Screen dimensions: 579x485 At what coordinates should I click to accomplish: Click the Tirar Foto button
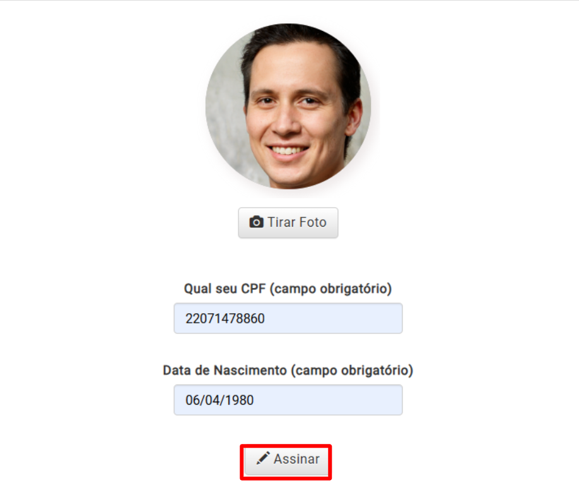(288, 222)
